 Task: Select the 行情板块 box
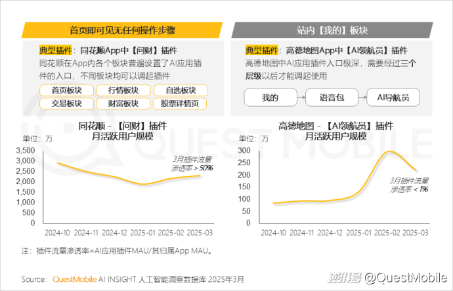pos(122,90)
